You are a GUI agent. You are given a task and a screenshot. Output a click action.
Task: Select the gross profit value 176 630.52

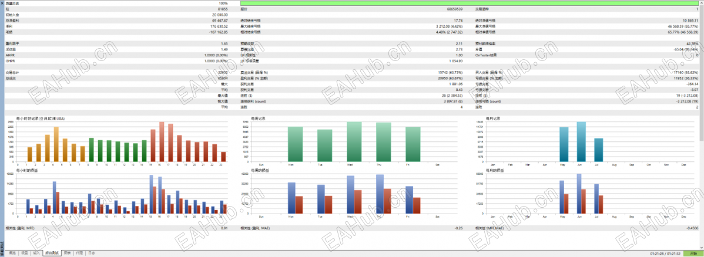coord(219,26)
